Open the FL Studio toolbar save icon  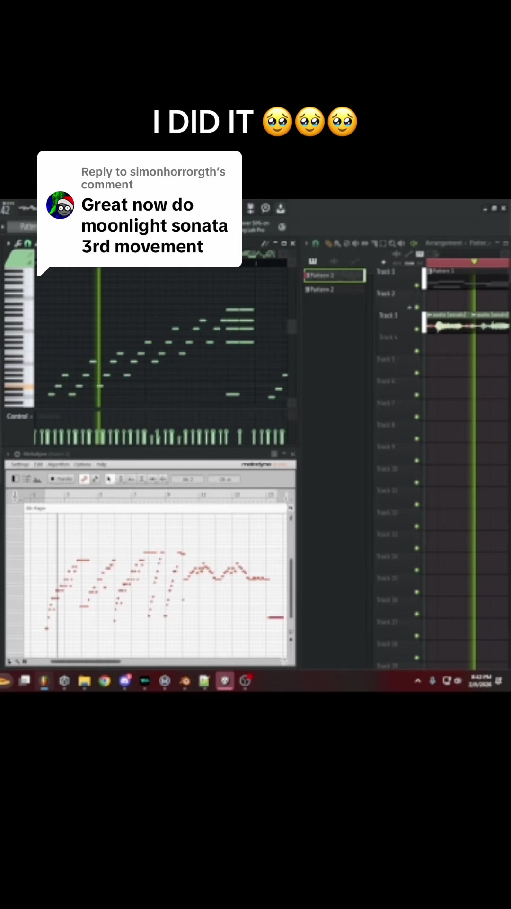tap(281, 208)
